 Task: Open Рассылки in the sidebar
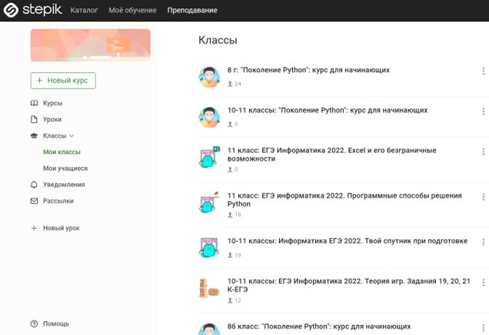(x=58, y=201)
